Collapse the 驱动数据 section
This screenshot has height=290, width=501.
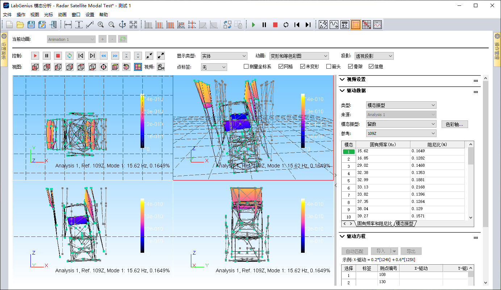click(343, 90)
